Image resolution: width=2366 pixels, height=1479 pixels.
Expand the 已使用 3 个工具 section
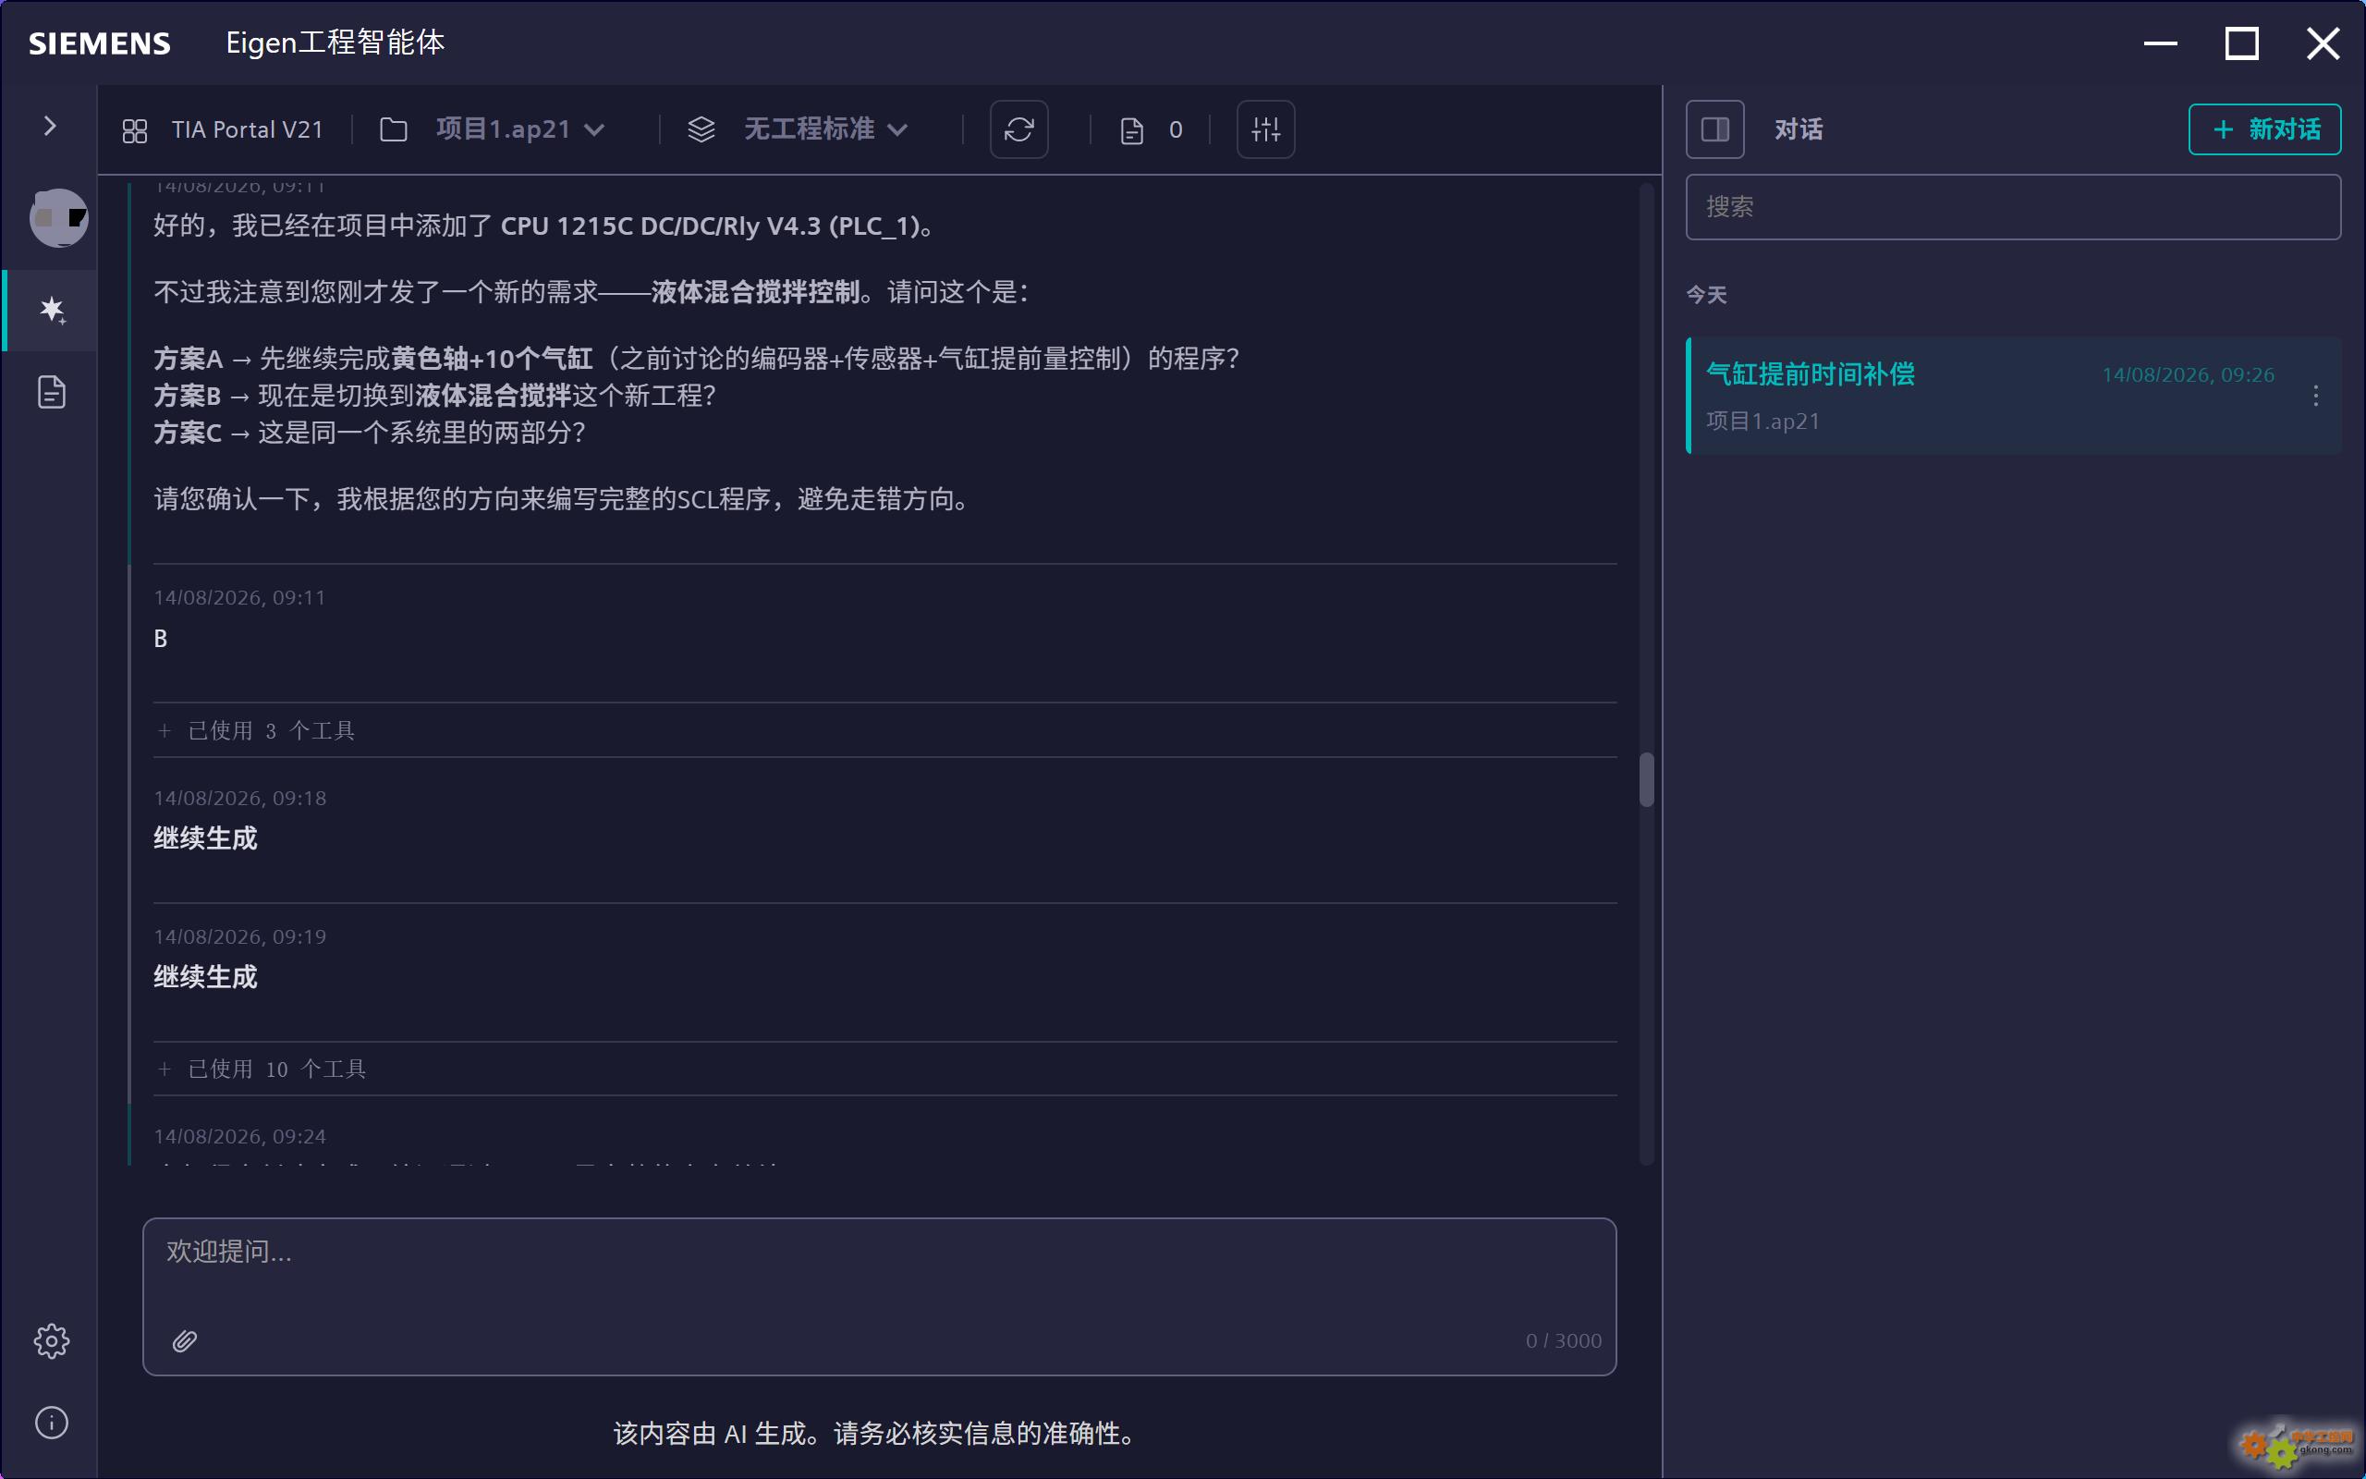884,730
